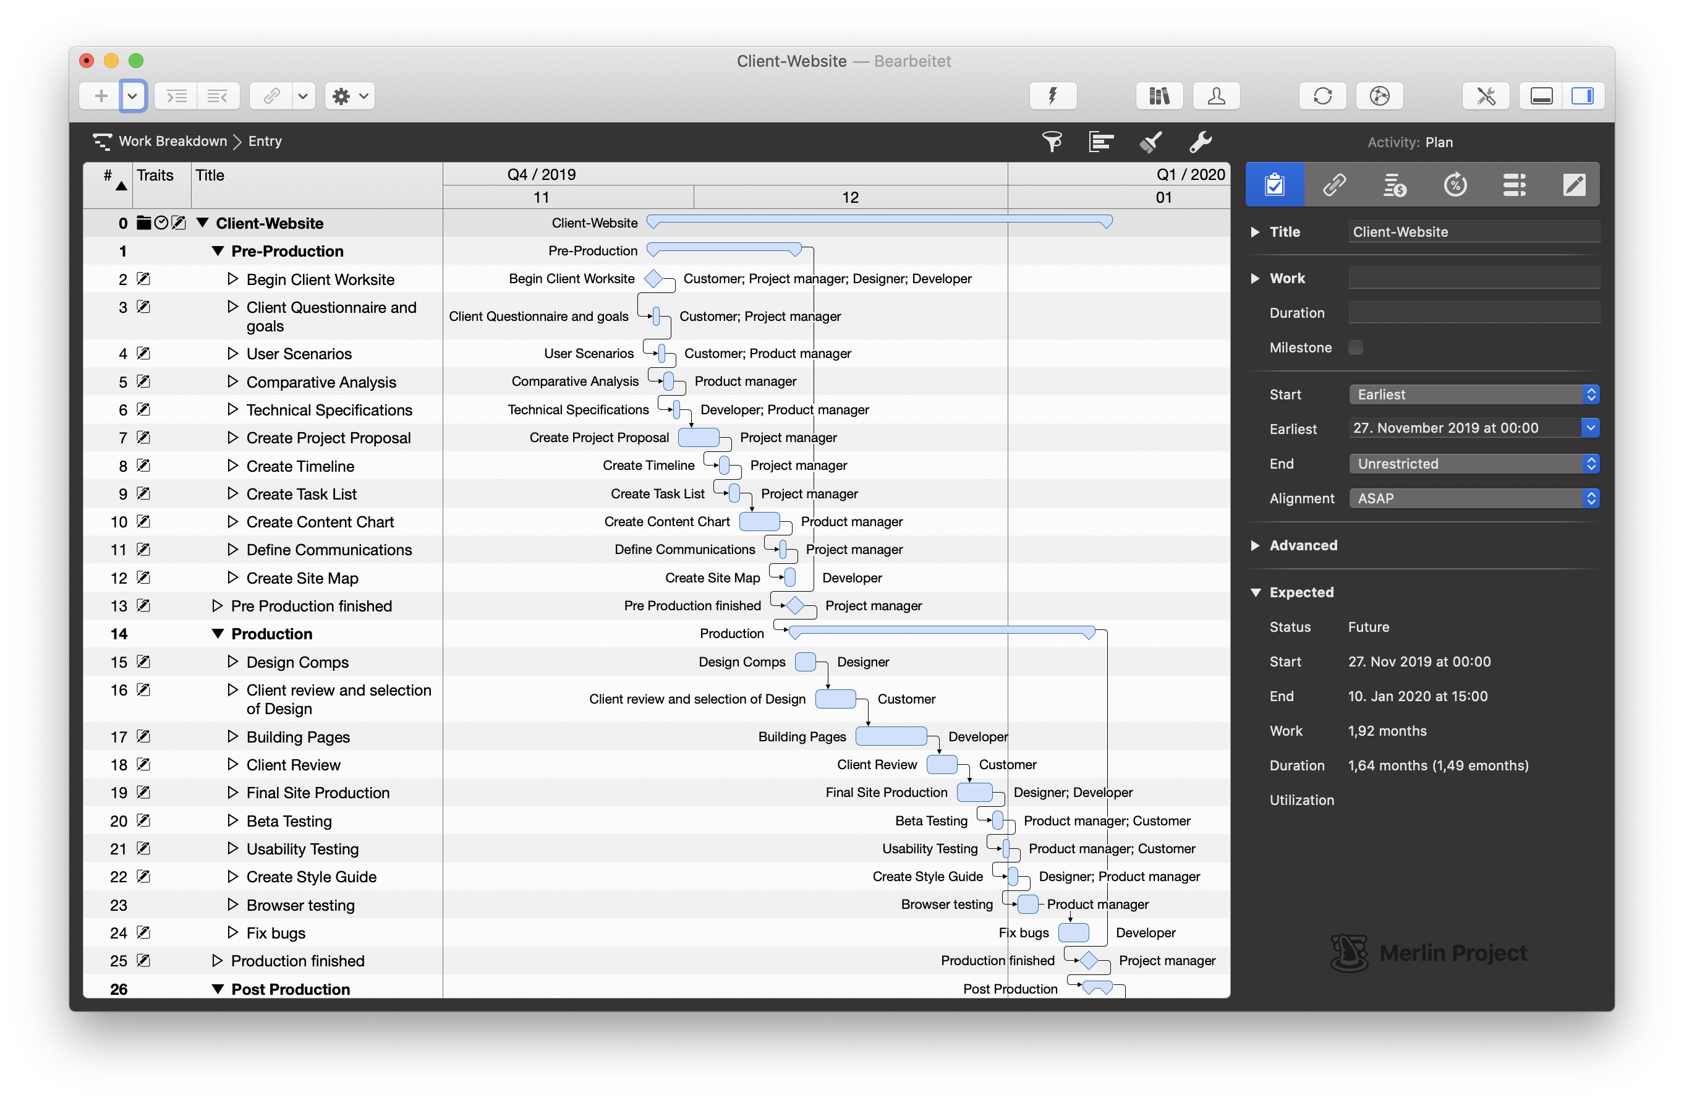Select the Building Pages Gantt bar

[891, 736]
